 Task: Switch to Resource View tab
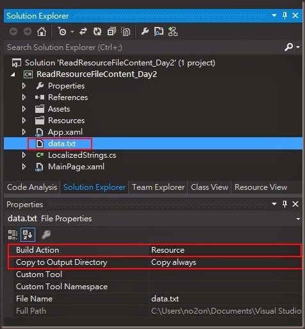coord(261,187)
